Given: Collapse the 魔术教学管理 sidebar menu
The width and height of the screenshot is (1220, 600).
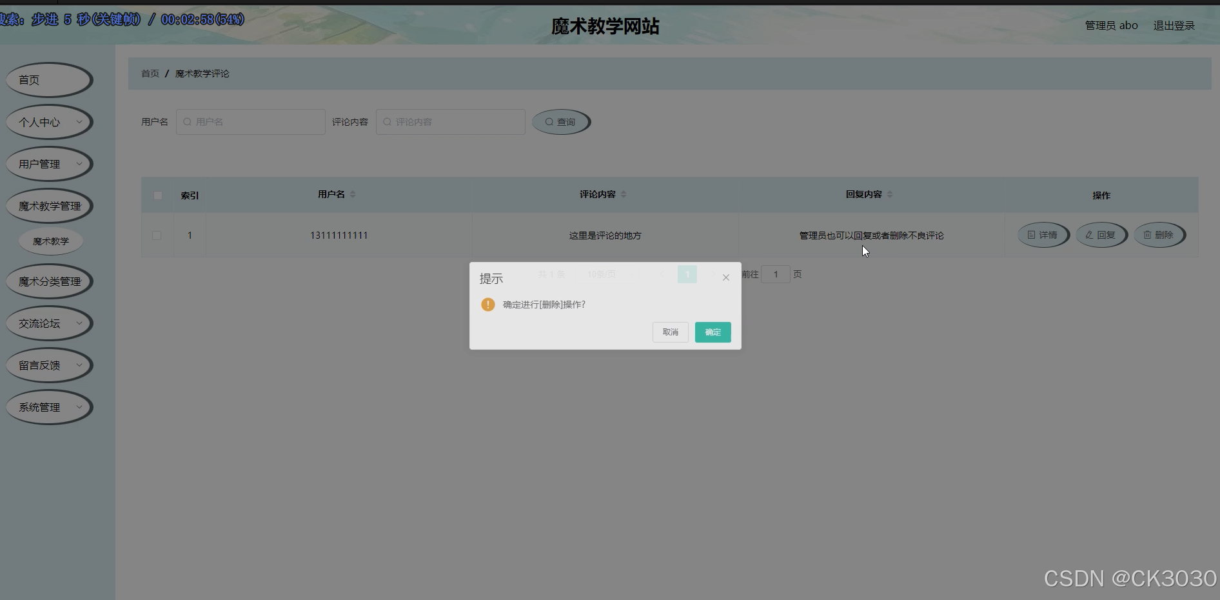Looking at the screenshot, I should tap(49, 206).
